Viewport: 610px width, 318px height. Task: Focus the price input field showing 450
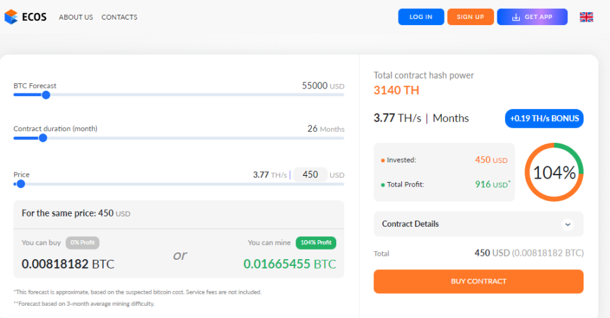coord(310,175)
